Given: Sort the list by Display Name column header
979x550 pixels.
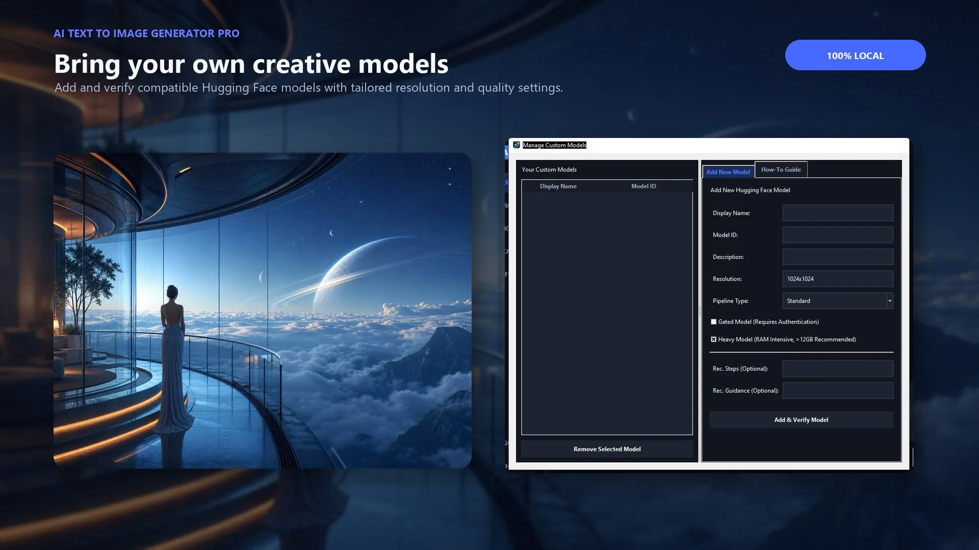Looking at the screenshot, I should 558,186.
